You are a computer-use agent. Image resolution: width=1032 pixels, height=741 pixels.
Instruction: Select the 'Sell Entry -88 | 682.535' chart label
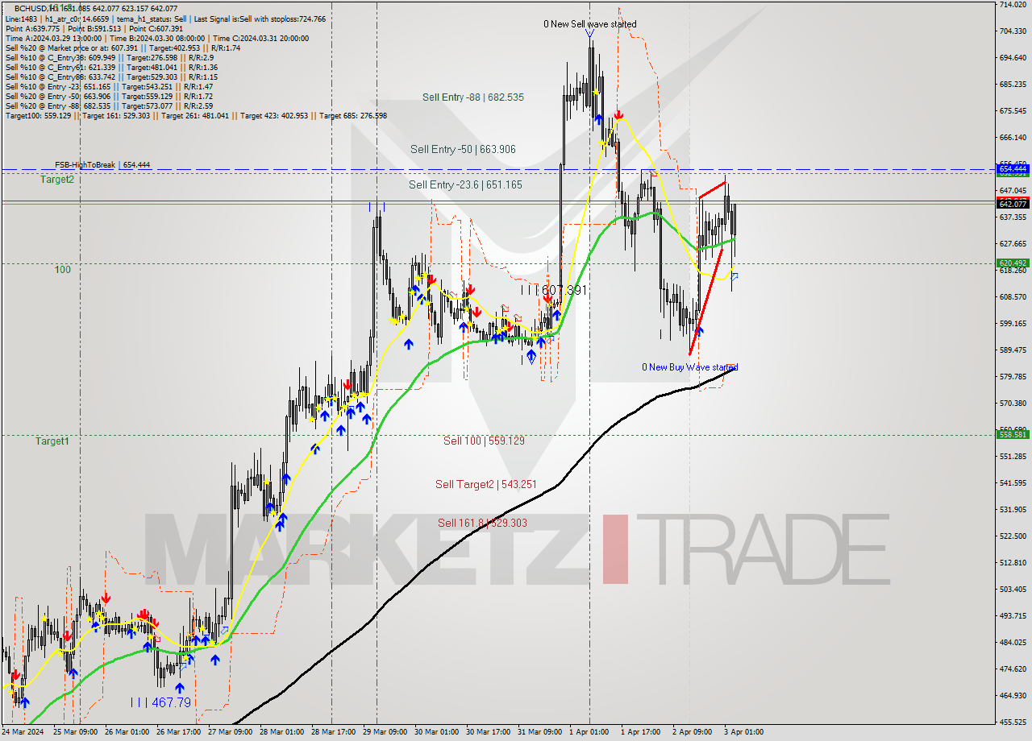click(x=473, y=97)
